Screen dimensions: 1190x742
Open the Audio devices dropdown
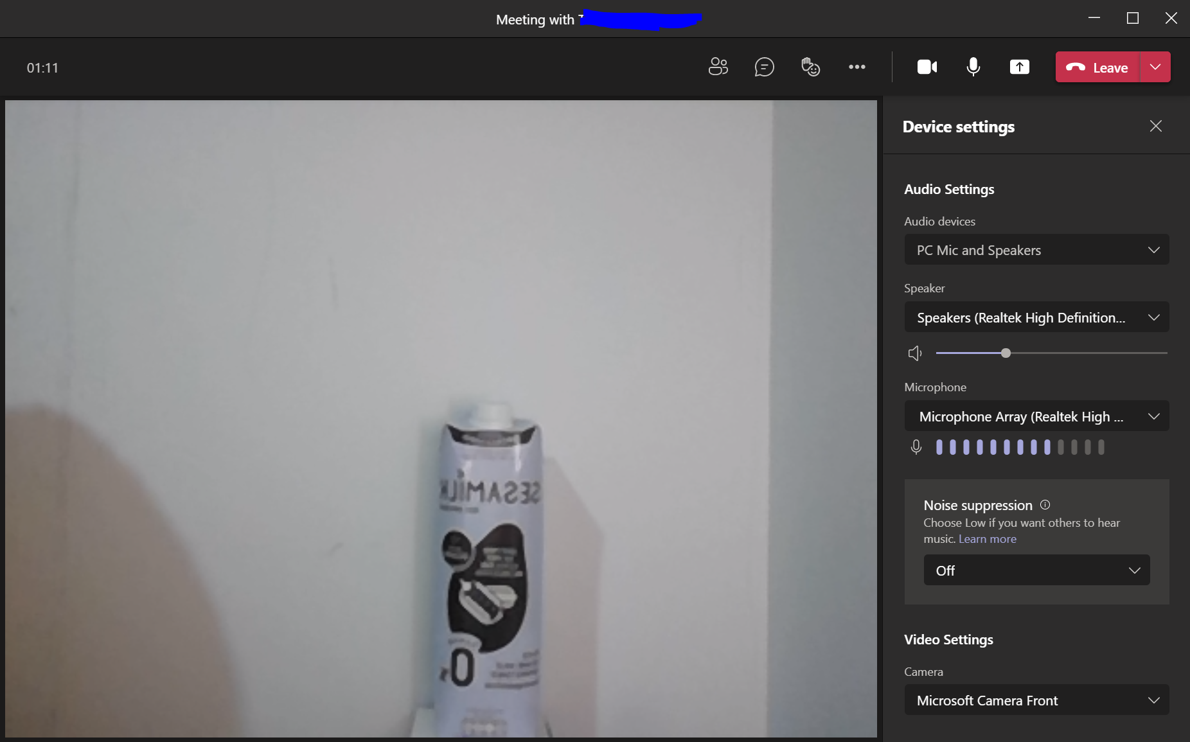(1036, 250)
